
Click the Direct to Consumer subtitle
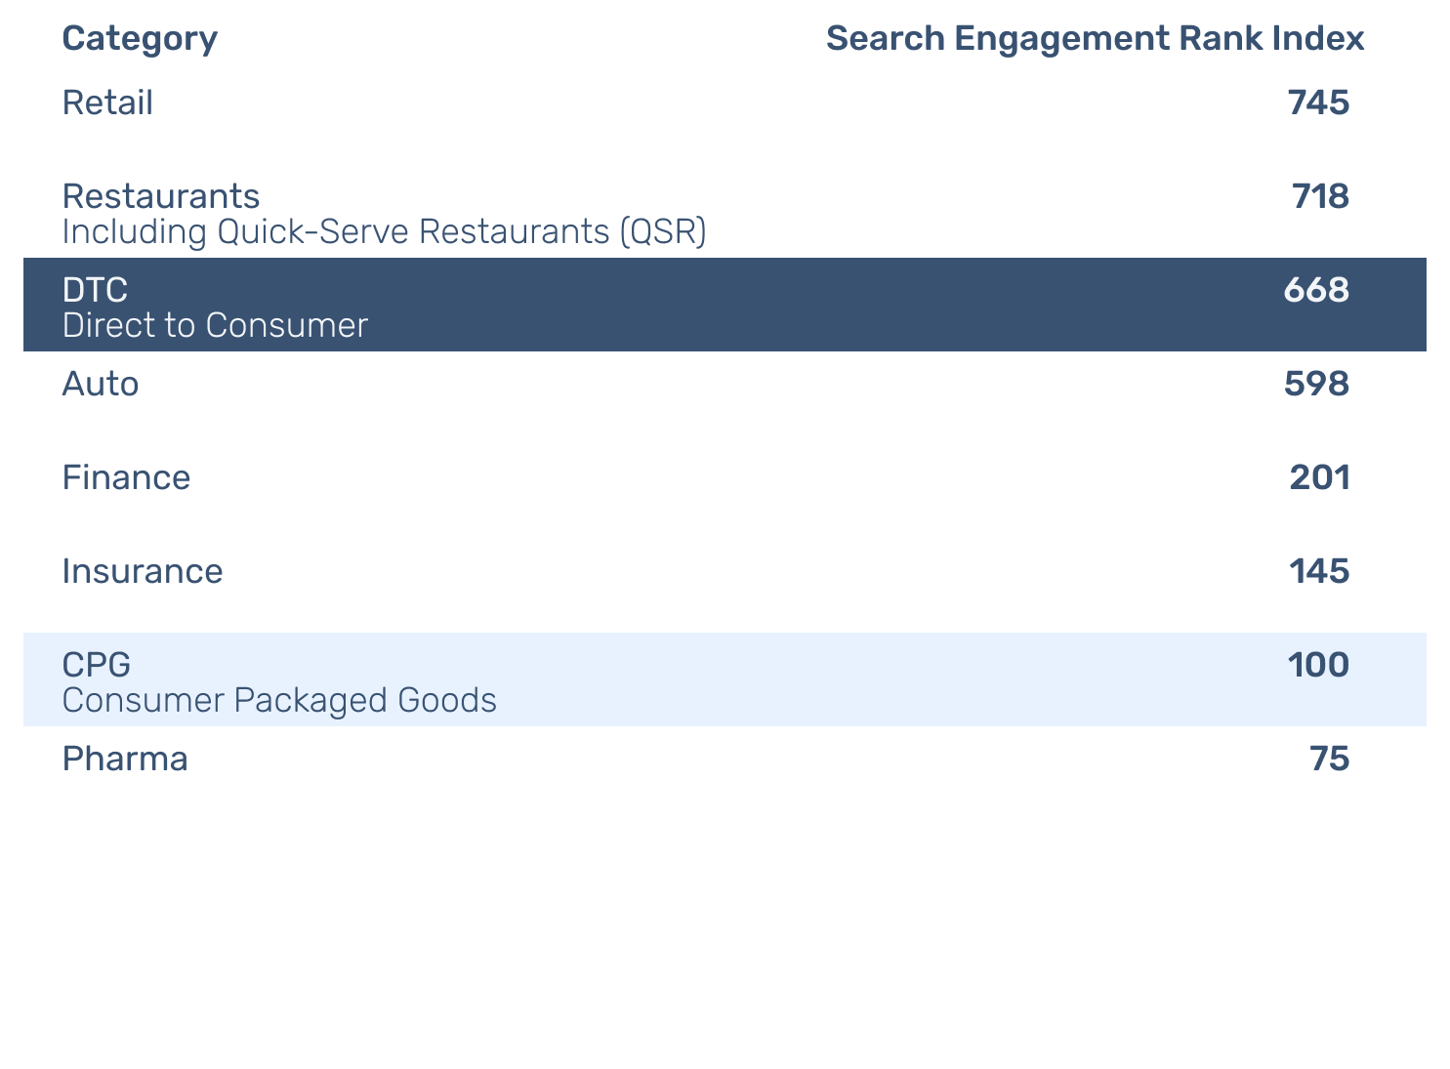[215, 326]
